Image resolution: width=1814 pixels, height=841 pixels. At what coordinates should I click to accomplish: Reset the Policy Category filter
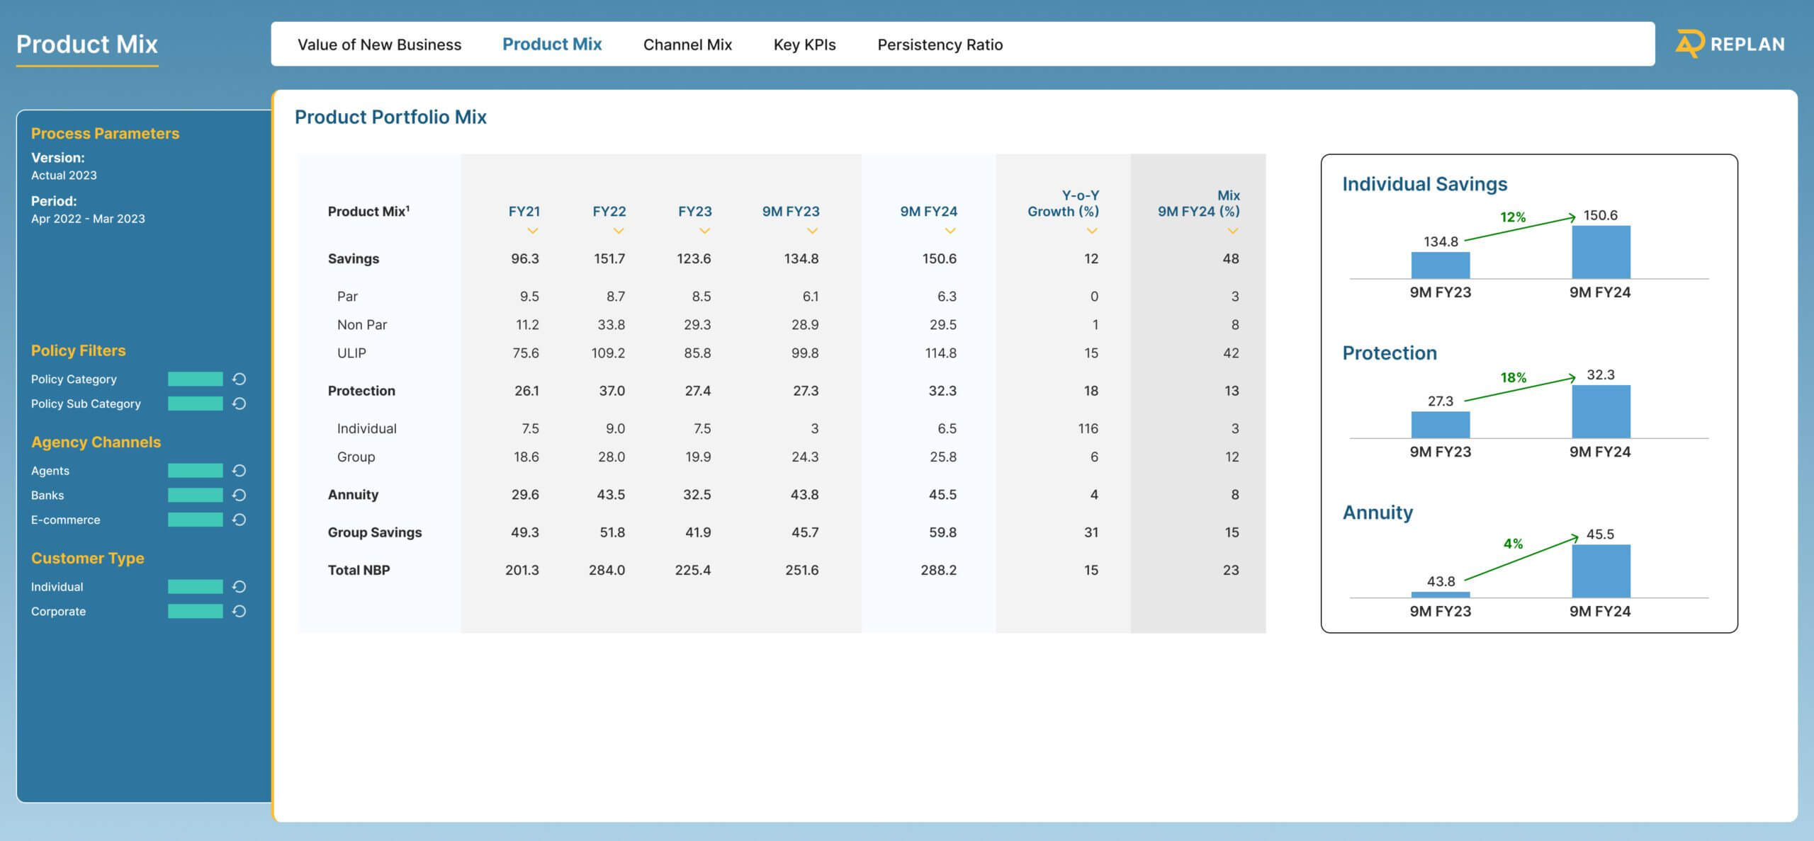[x=240, y=379]
